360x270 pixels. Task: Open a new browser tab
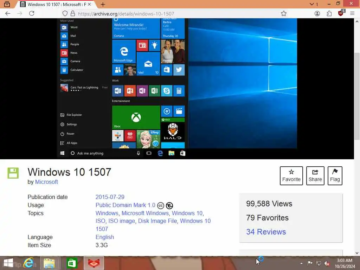pyautogui.click(x=103, y=4)
